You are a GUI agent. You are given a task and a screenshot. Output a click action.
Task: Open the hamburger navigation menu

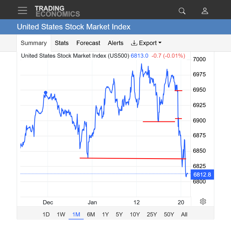pos(22,11)
